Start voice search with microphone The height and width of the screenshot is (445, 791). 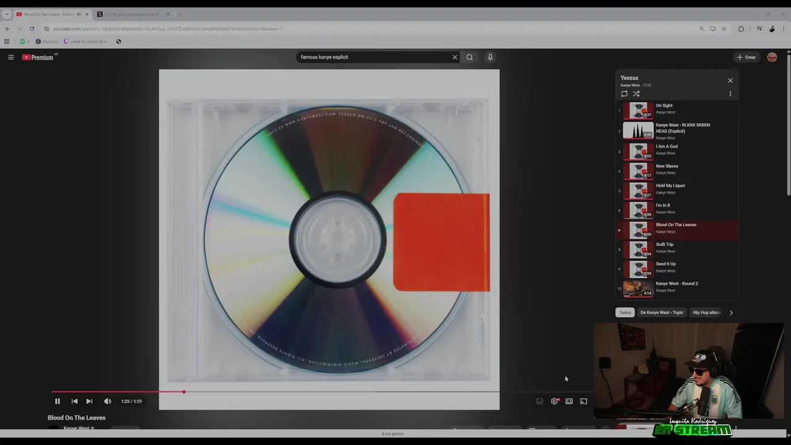pos(490,57)
